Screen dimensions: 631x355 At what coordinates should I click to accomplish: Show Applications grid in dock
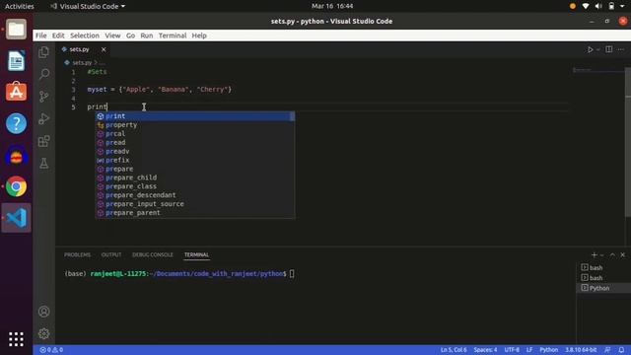[16, 339]
